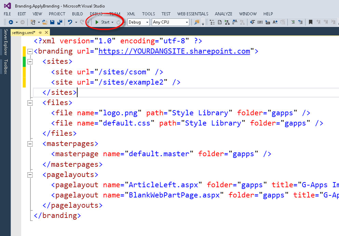Open the WINDOW menu
This screenshot has width=339, height=236.
(x=248, y=14)
